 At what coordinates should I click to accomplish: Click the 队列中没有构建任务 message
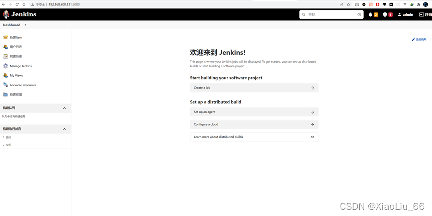click(14, 116)
